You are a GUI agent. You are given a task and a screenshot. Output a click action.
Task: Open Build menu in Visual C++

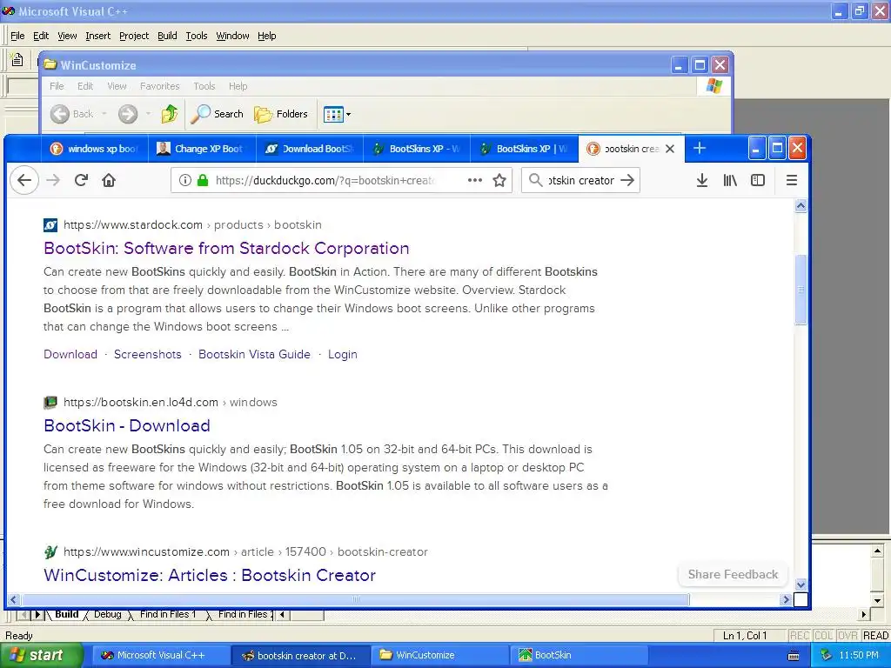(167, 36)
